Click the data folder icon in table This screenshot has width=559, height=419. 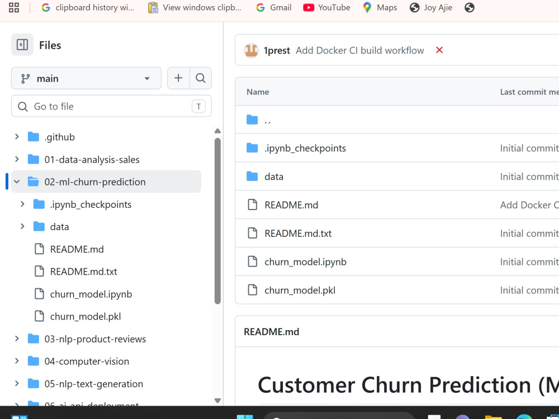click(x=252, y=177)
